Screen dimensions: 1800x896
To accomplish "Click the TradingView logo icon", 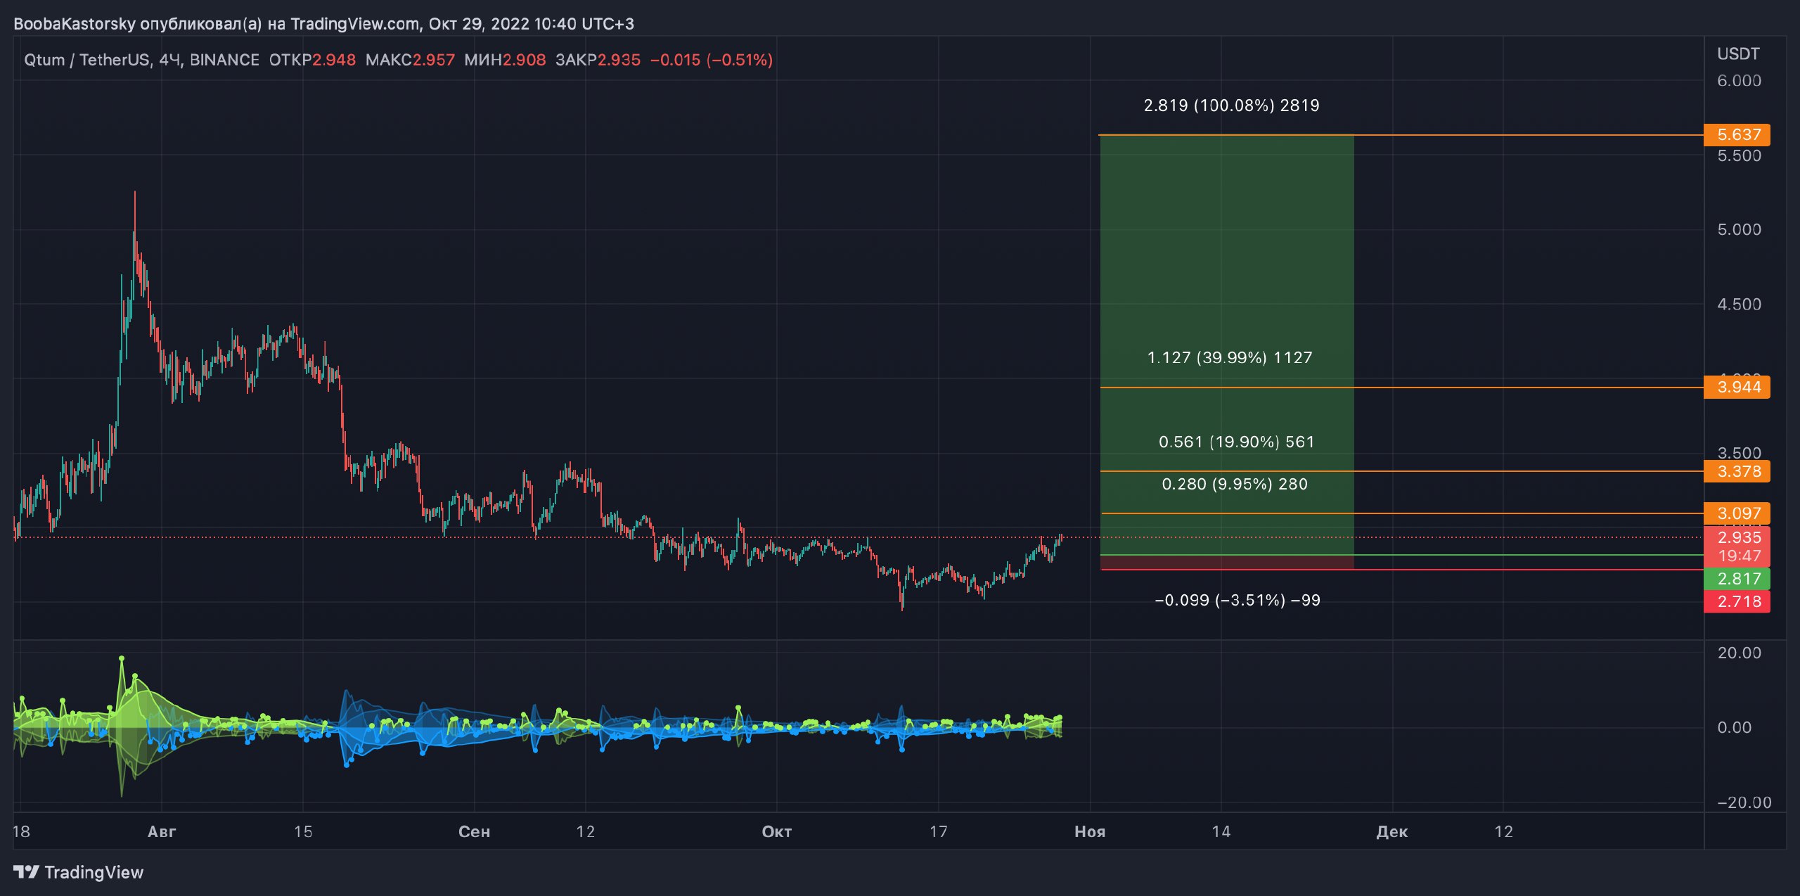I will pyautogui.click(x=26, y=872).
